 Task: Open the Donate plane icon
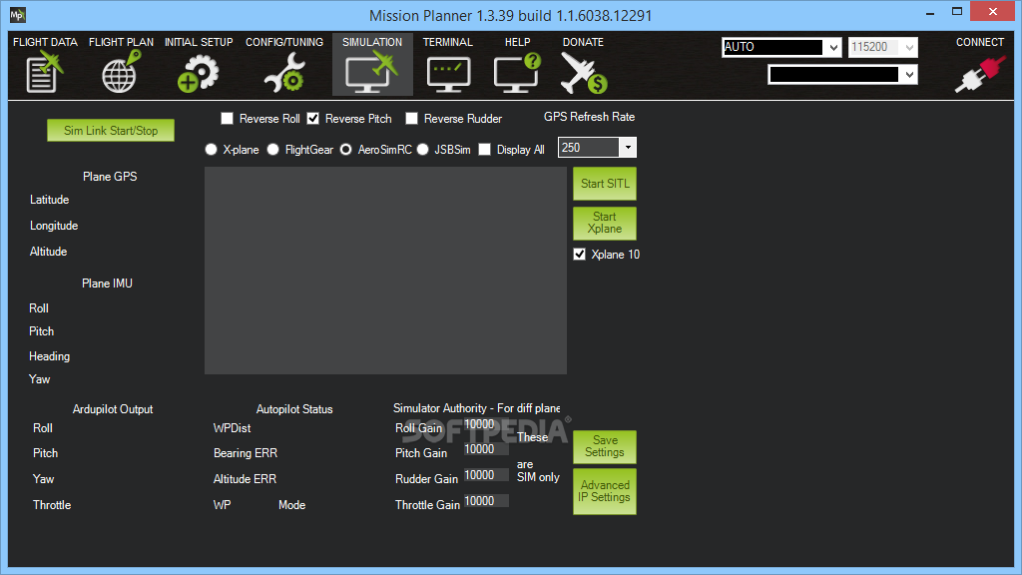[x=583, y=73]
